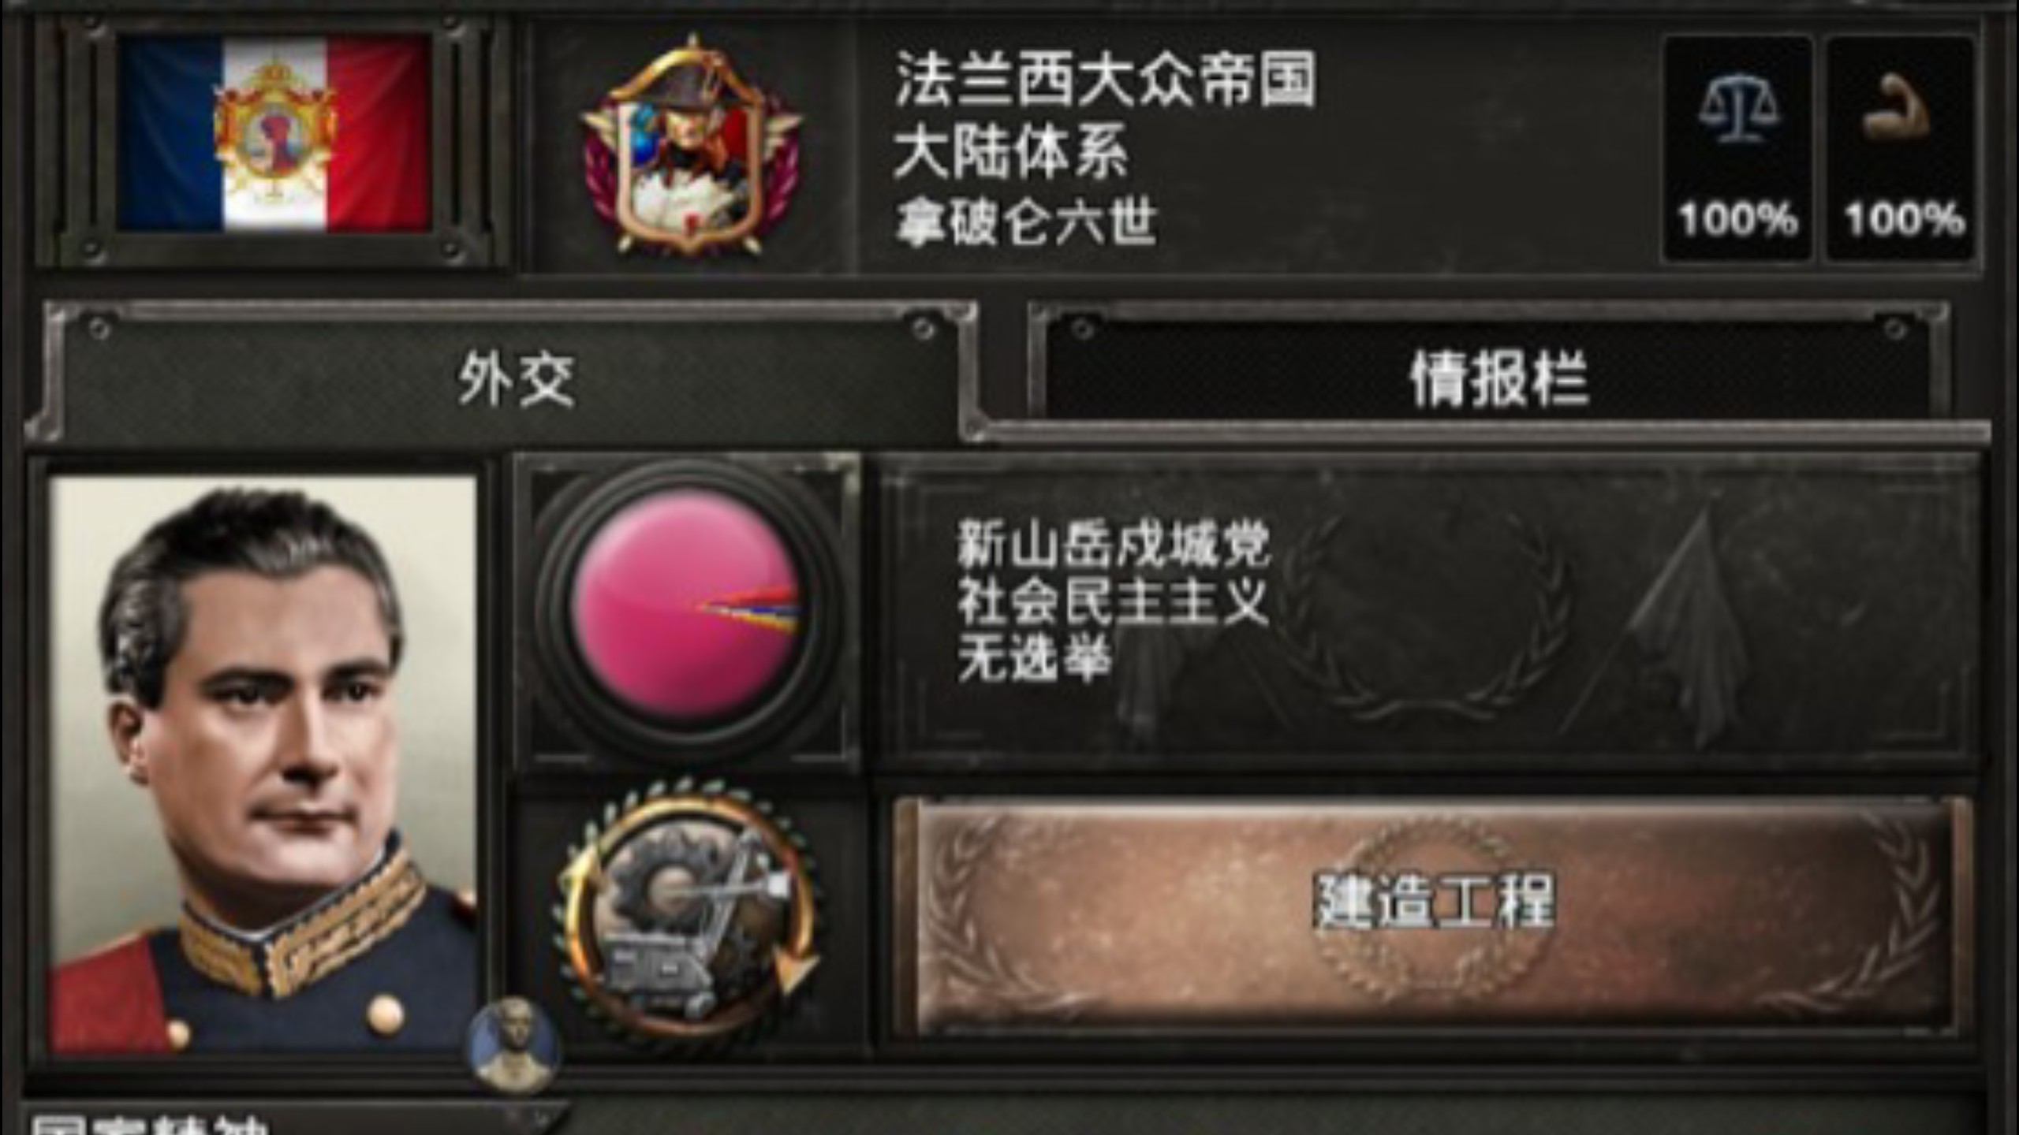The width and height of the screenshot is (2019, 1135).
Task: Select the leader portrait
Action: pyautogui.click(x=263, y=763)
